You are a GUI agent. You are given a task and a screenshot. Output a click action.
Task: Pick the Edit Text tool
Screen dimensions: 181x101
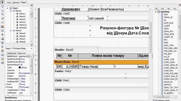pos(2,14)
